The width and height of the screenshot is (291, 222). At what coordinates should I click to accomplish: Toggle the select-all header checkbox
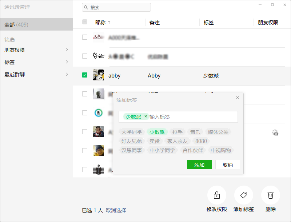85,22
